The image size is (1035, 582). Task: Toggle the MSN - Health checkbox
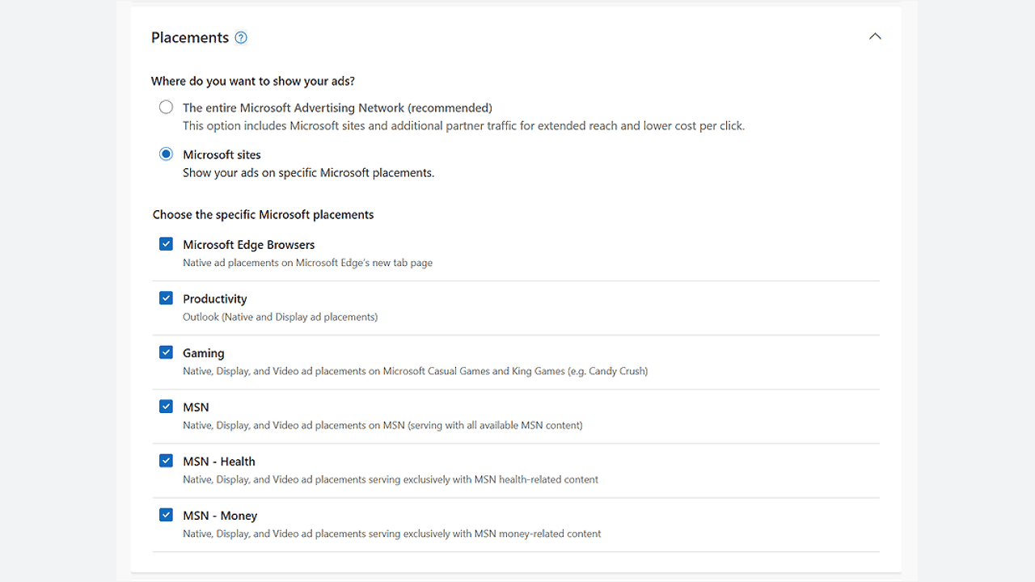(166, 460)
